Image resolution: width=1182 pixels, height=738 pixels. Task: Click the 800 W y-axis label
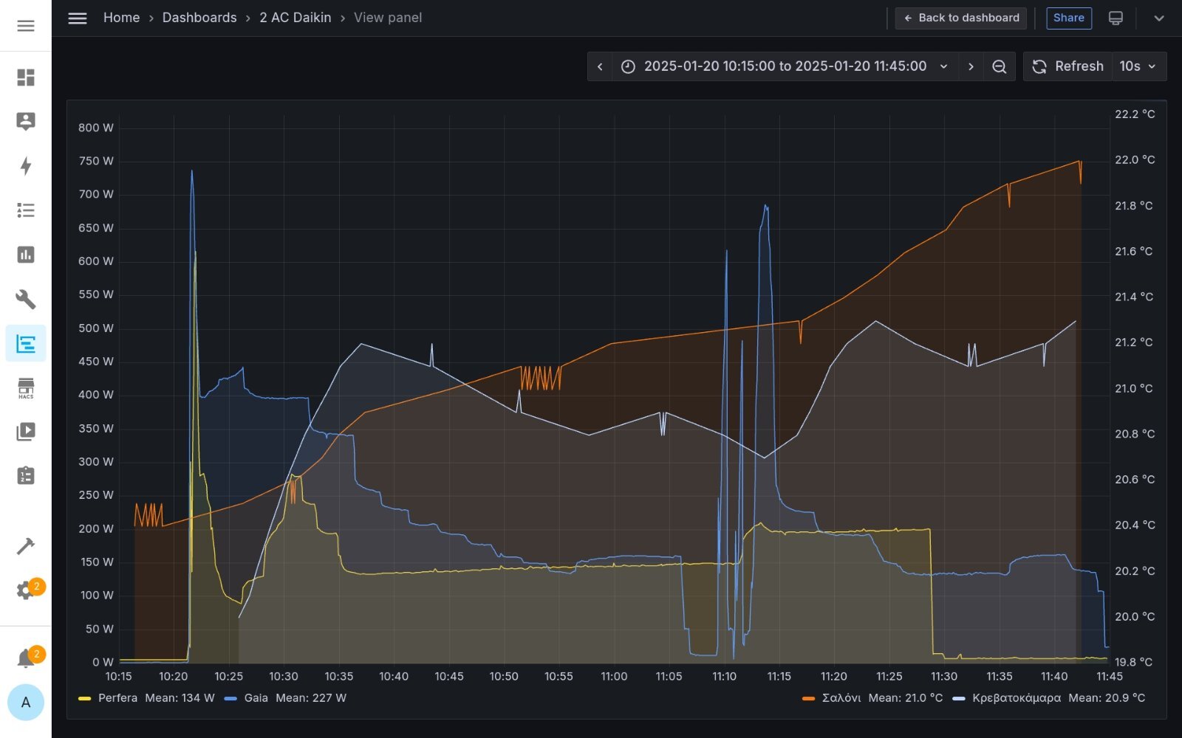tap(96, 128)
